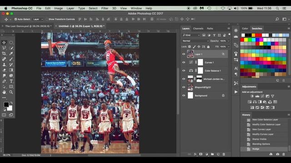Image resolution: width=291 pixels, height=163 pixels.
Task: Select New Curves Layer history state
Action: pyautogui.click(x=261, y=129)
